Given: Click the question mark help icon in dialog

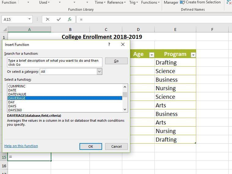Looking at the screenshot, I should tap(109, 45).
